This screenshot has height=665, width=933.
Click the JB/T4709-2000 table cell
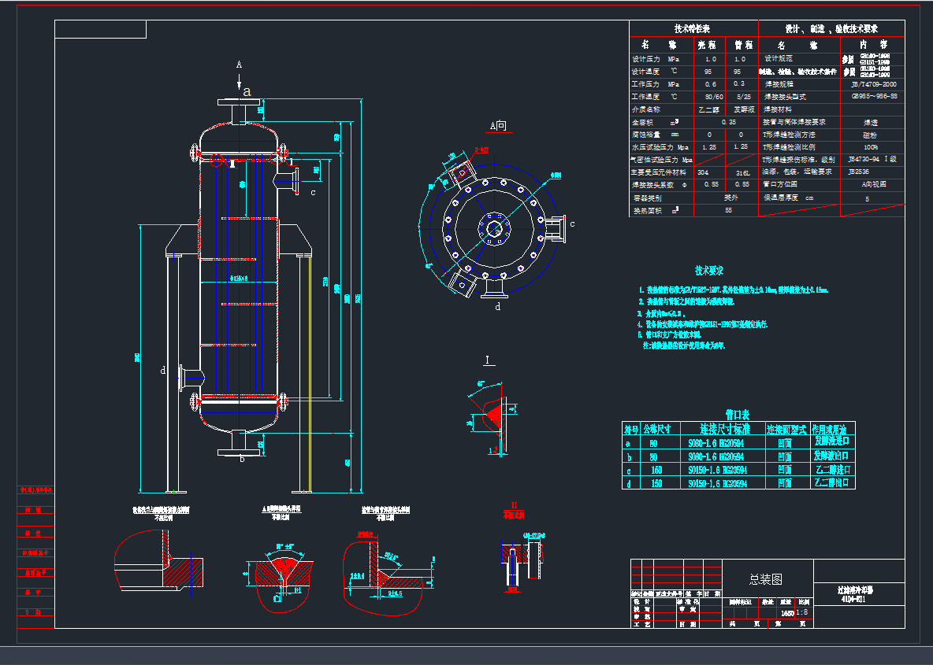[x=873, y=83]
